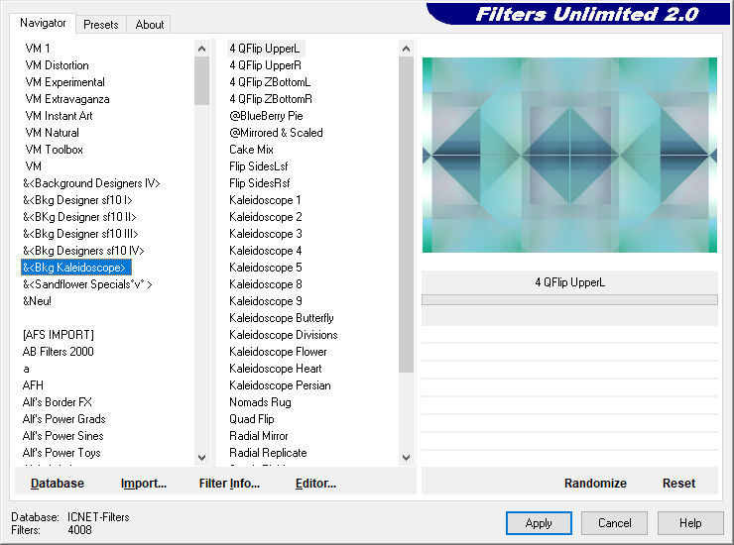The height and width of the screenshot is (545, 734).
Task: Choose Quad Flip filter
Action: coord(252,419)
